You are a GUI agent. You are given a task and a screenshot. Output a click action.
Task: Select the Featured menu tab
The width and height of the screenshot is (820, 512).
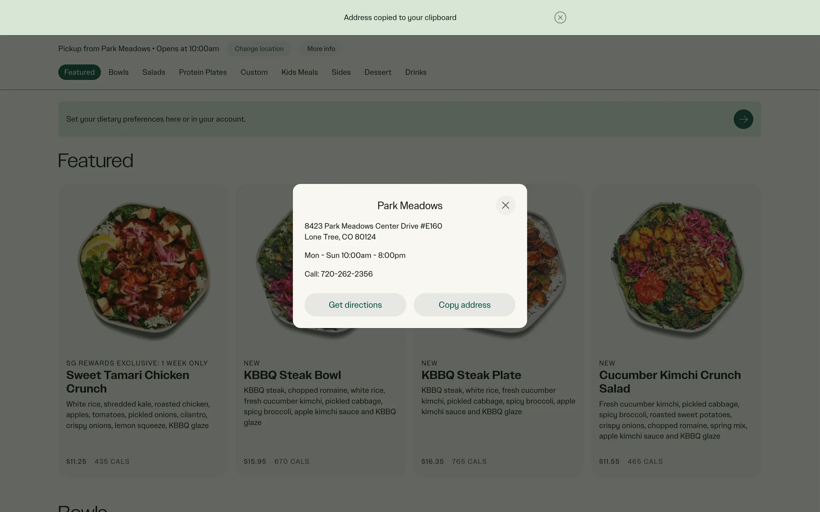coord(79,72)
